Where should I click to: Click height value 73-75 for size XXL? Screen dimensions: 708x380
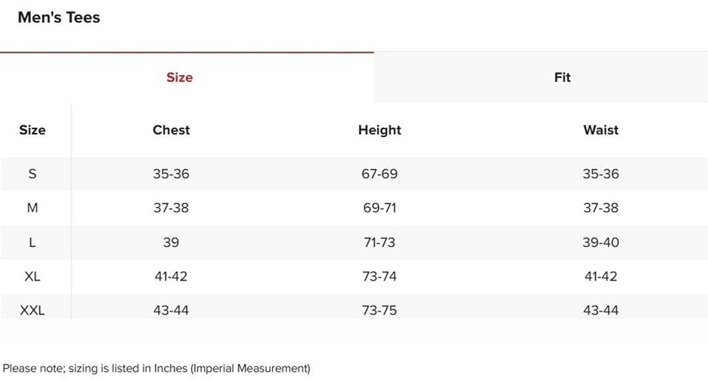coord(380,310)
